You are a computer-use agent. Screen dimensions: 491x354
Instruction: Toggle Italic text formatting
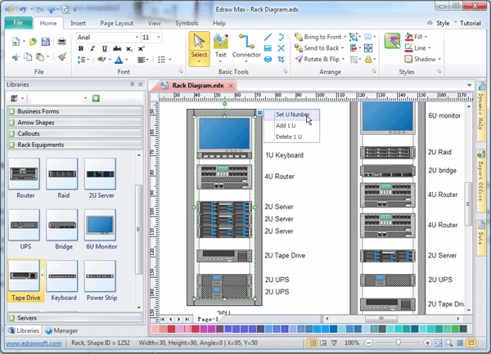(x=92, y=48)
